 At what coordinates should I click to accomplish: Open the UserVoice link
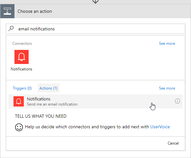(x=160, y=127)
